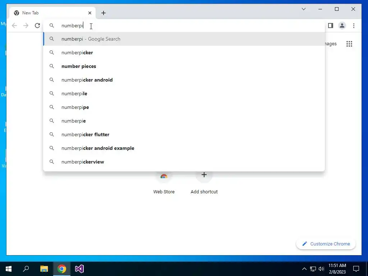This screenshot has height=276, width=368.
Task: Select 'number pieces' suggestion
Action: [x=184, y=66]
